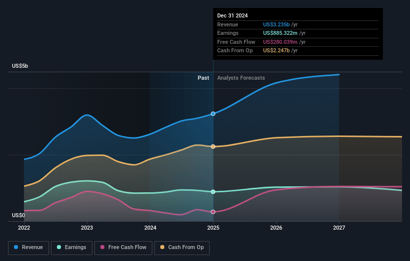Click the Cash From Op label in tooltip
Image resolution: width=410 pixels, height=261 pixels.
[235, 51]
